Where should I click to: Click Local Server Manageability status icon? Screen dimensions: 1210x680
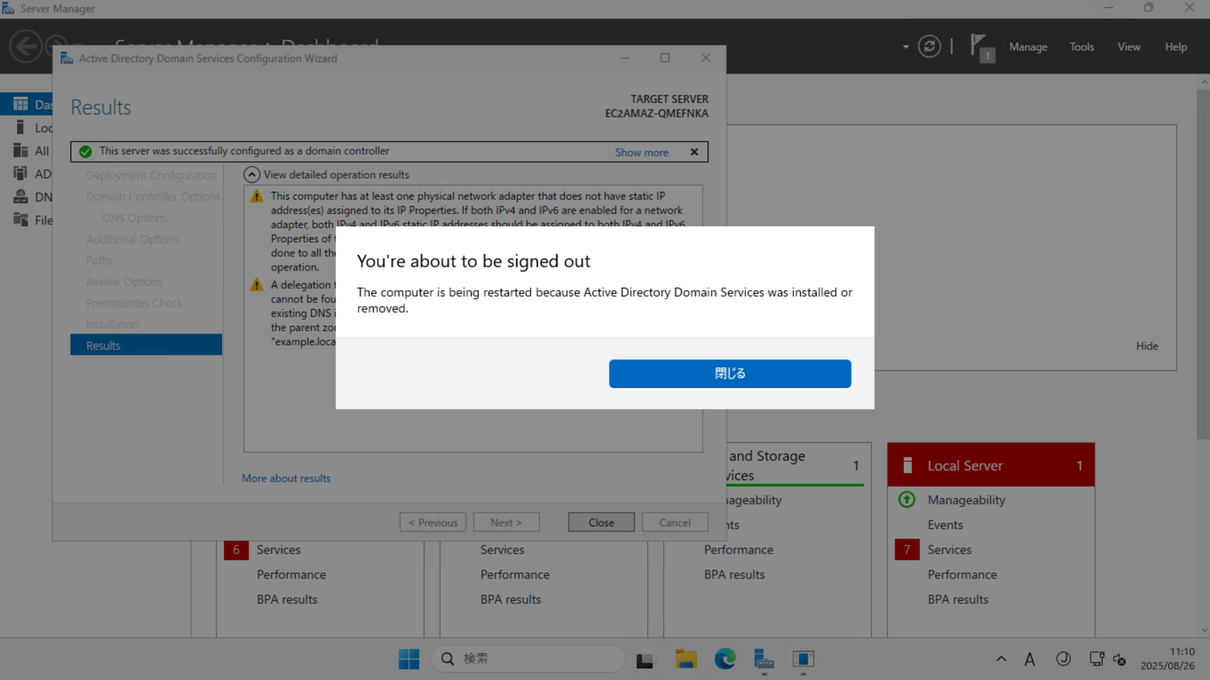[x=906, y=499]
